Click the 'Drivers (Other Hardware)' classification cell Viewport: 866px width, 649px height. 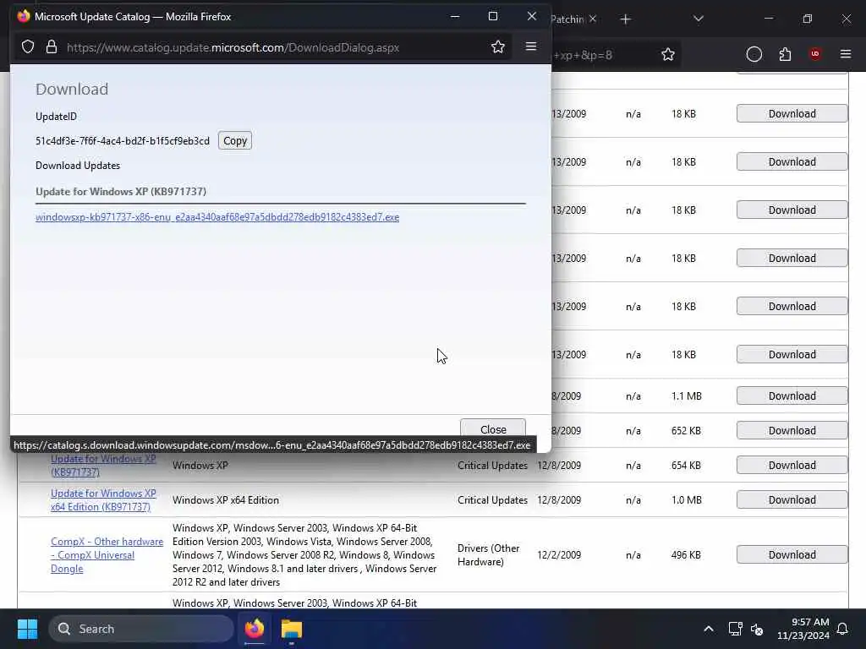click(x=488, y=554)
